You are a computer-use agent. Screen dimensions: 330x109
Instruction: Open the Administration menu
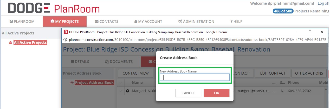pyautogui.click(x=196, y=21)
